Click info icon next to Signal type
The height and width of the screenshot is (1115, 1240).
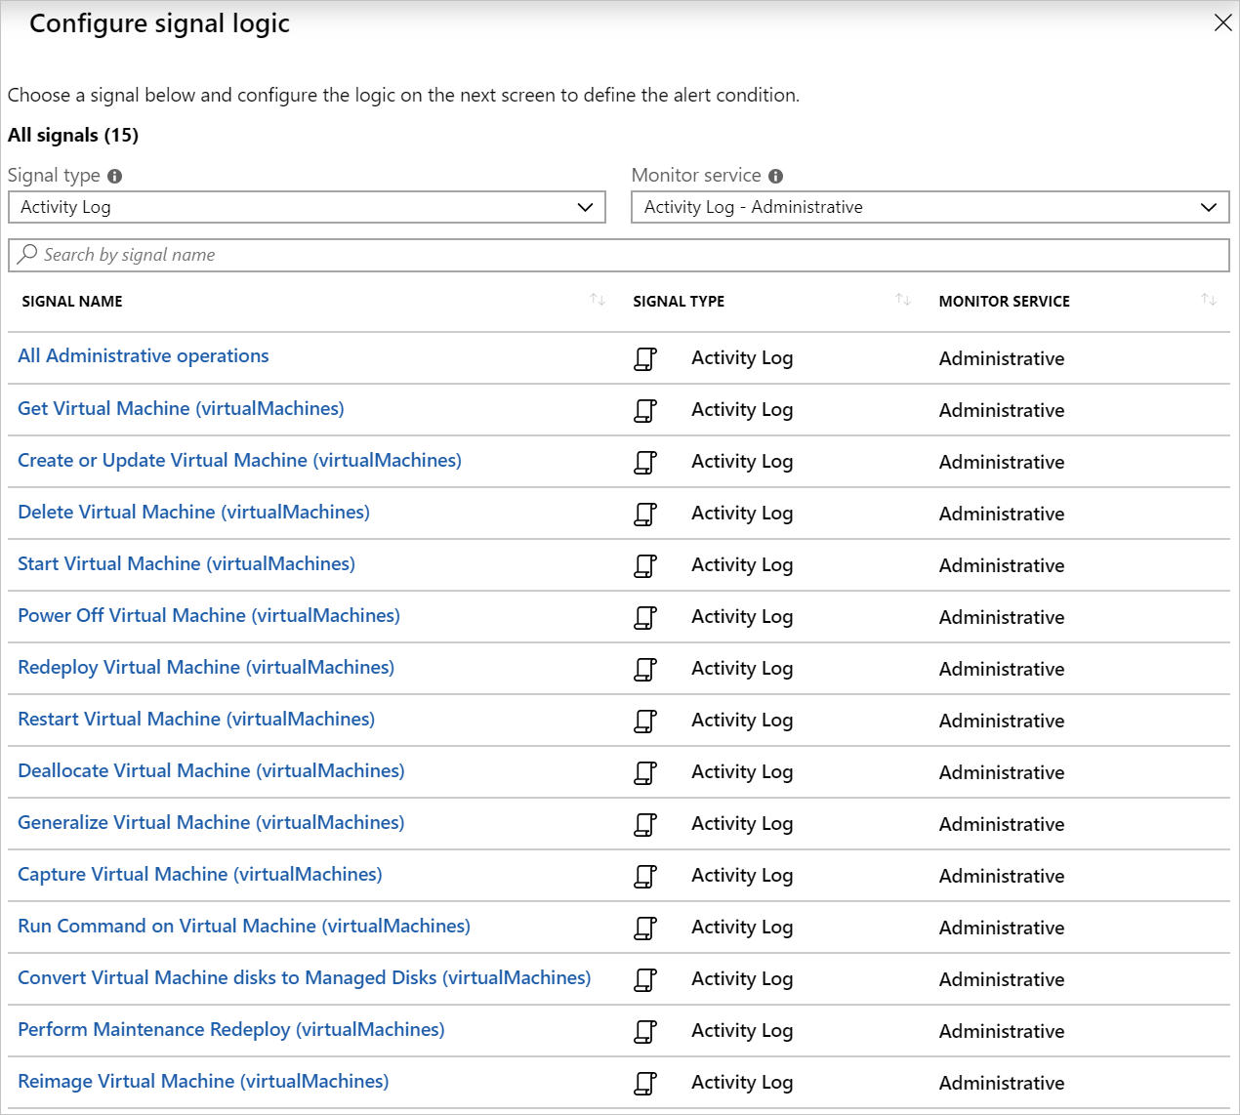click(115, 177)
